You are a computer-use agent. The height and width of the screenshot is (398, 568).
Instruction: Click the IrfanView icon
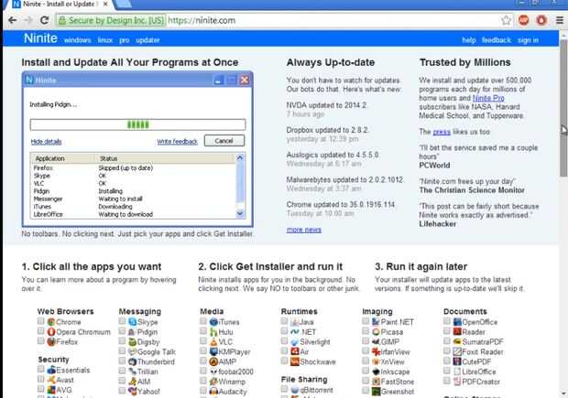pyautogui.click(x=376, y=351)
